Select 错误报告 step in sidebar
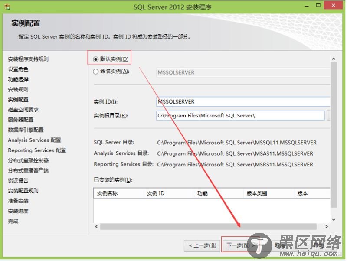 18,180
